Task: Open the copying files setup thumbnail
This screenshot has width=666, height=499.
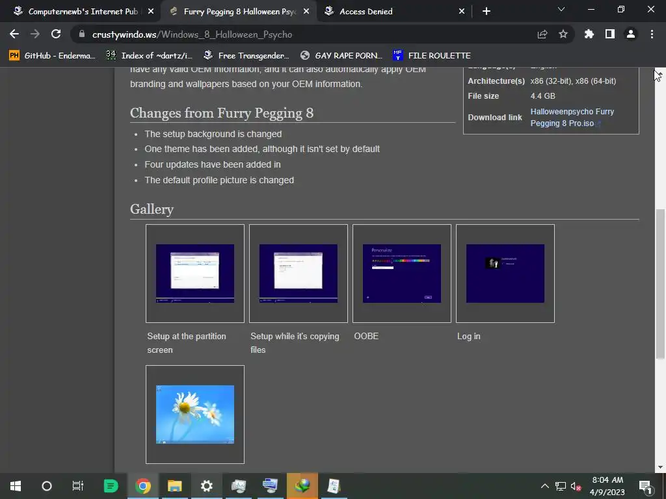Action: [x=298, y=274]
